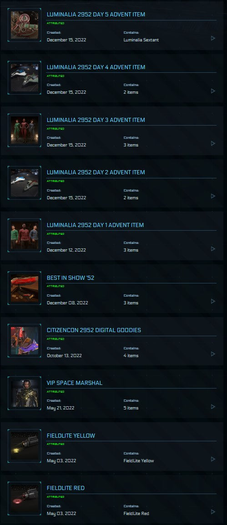Viewport: 227px width, 525px height.
Task: Open the Luminalia Sextant thumbnail image
Action: tap(25, 25)
